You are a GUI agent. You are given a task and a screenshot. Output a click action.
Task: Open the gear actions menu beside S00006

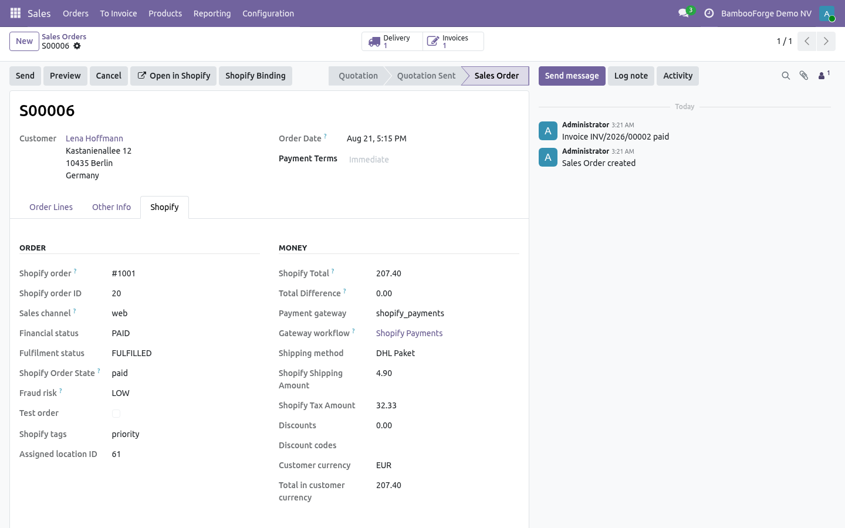click(77, 46)
